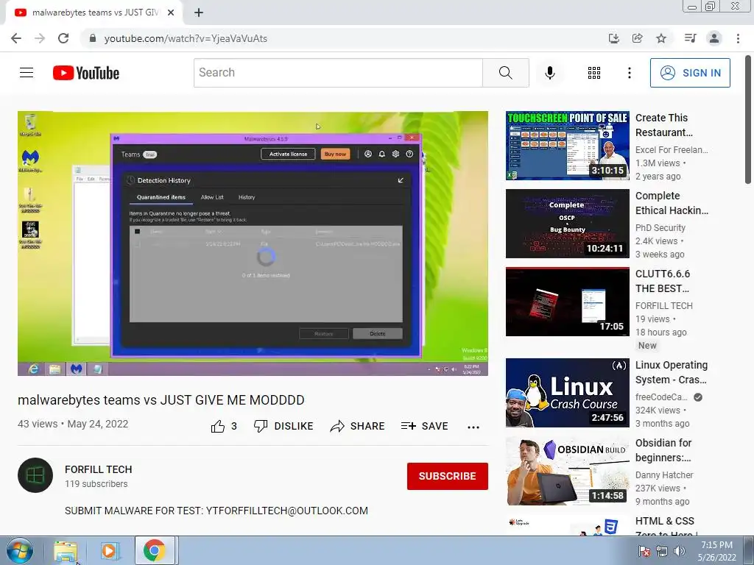Open Obsidian for beginners title link
This screenshot has height=565, width=754.
(x=663, y=450)
